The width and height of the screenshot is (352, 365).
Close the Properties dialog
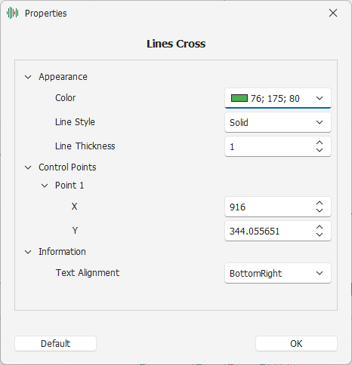(333, 13)
